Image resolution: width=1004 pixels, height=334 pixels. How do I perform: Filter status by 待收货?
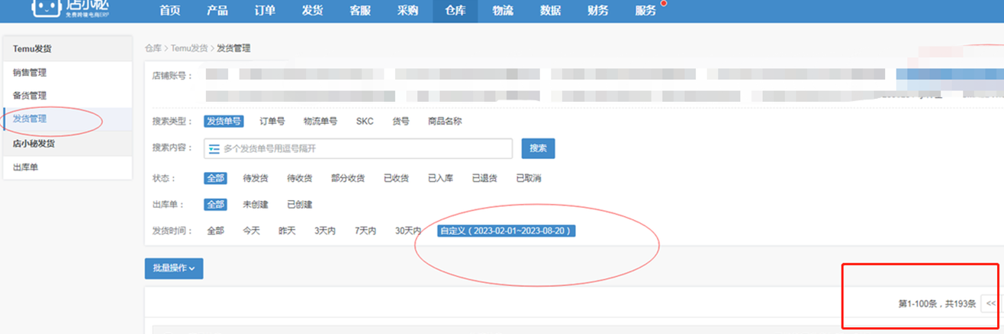[300, 178]
